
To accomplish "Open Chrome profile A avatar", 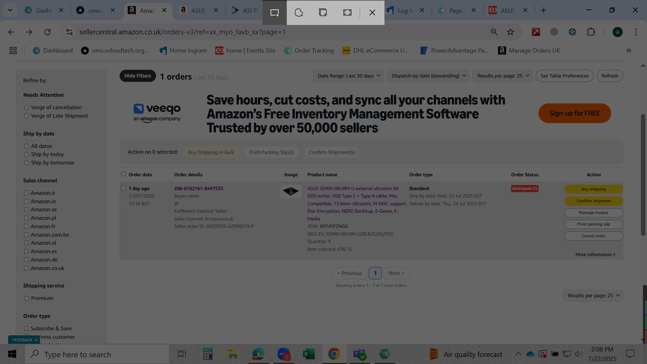I will pyautogui.click(x=617, y=32).
